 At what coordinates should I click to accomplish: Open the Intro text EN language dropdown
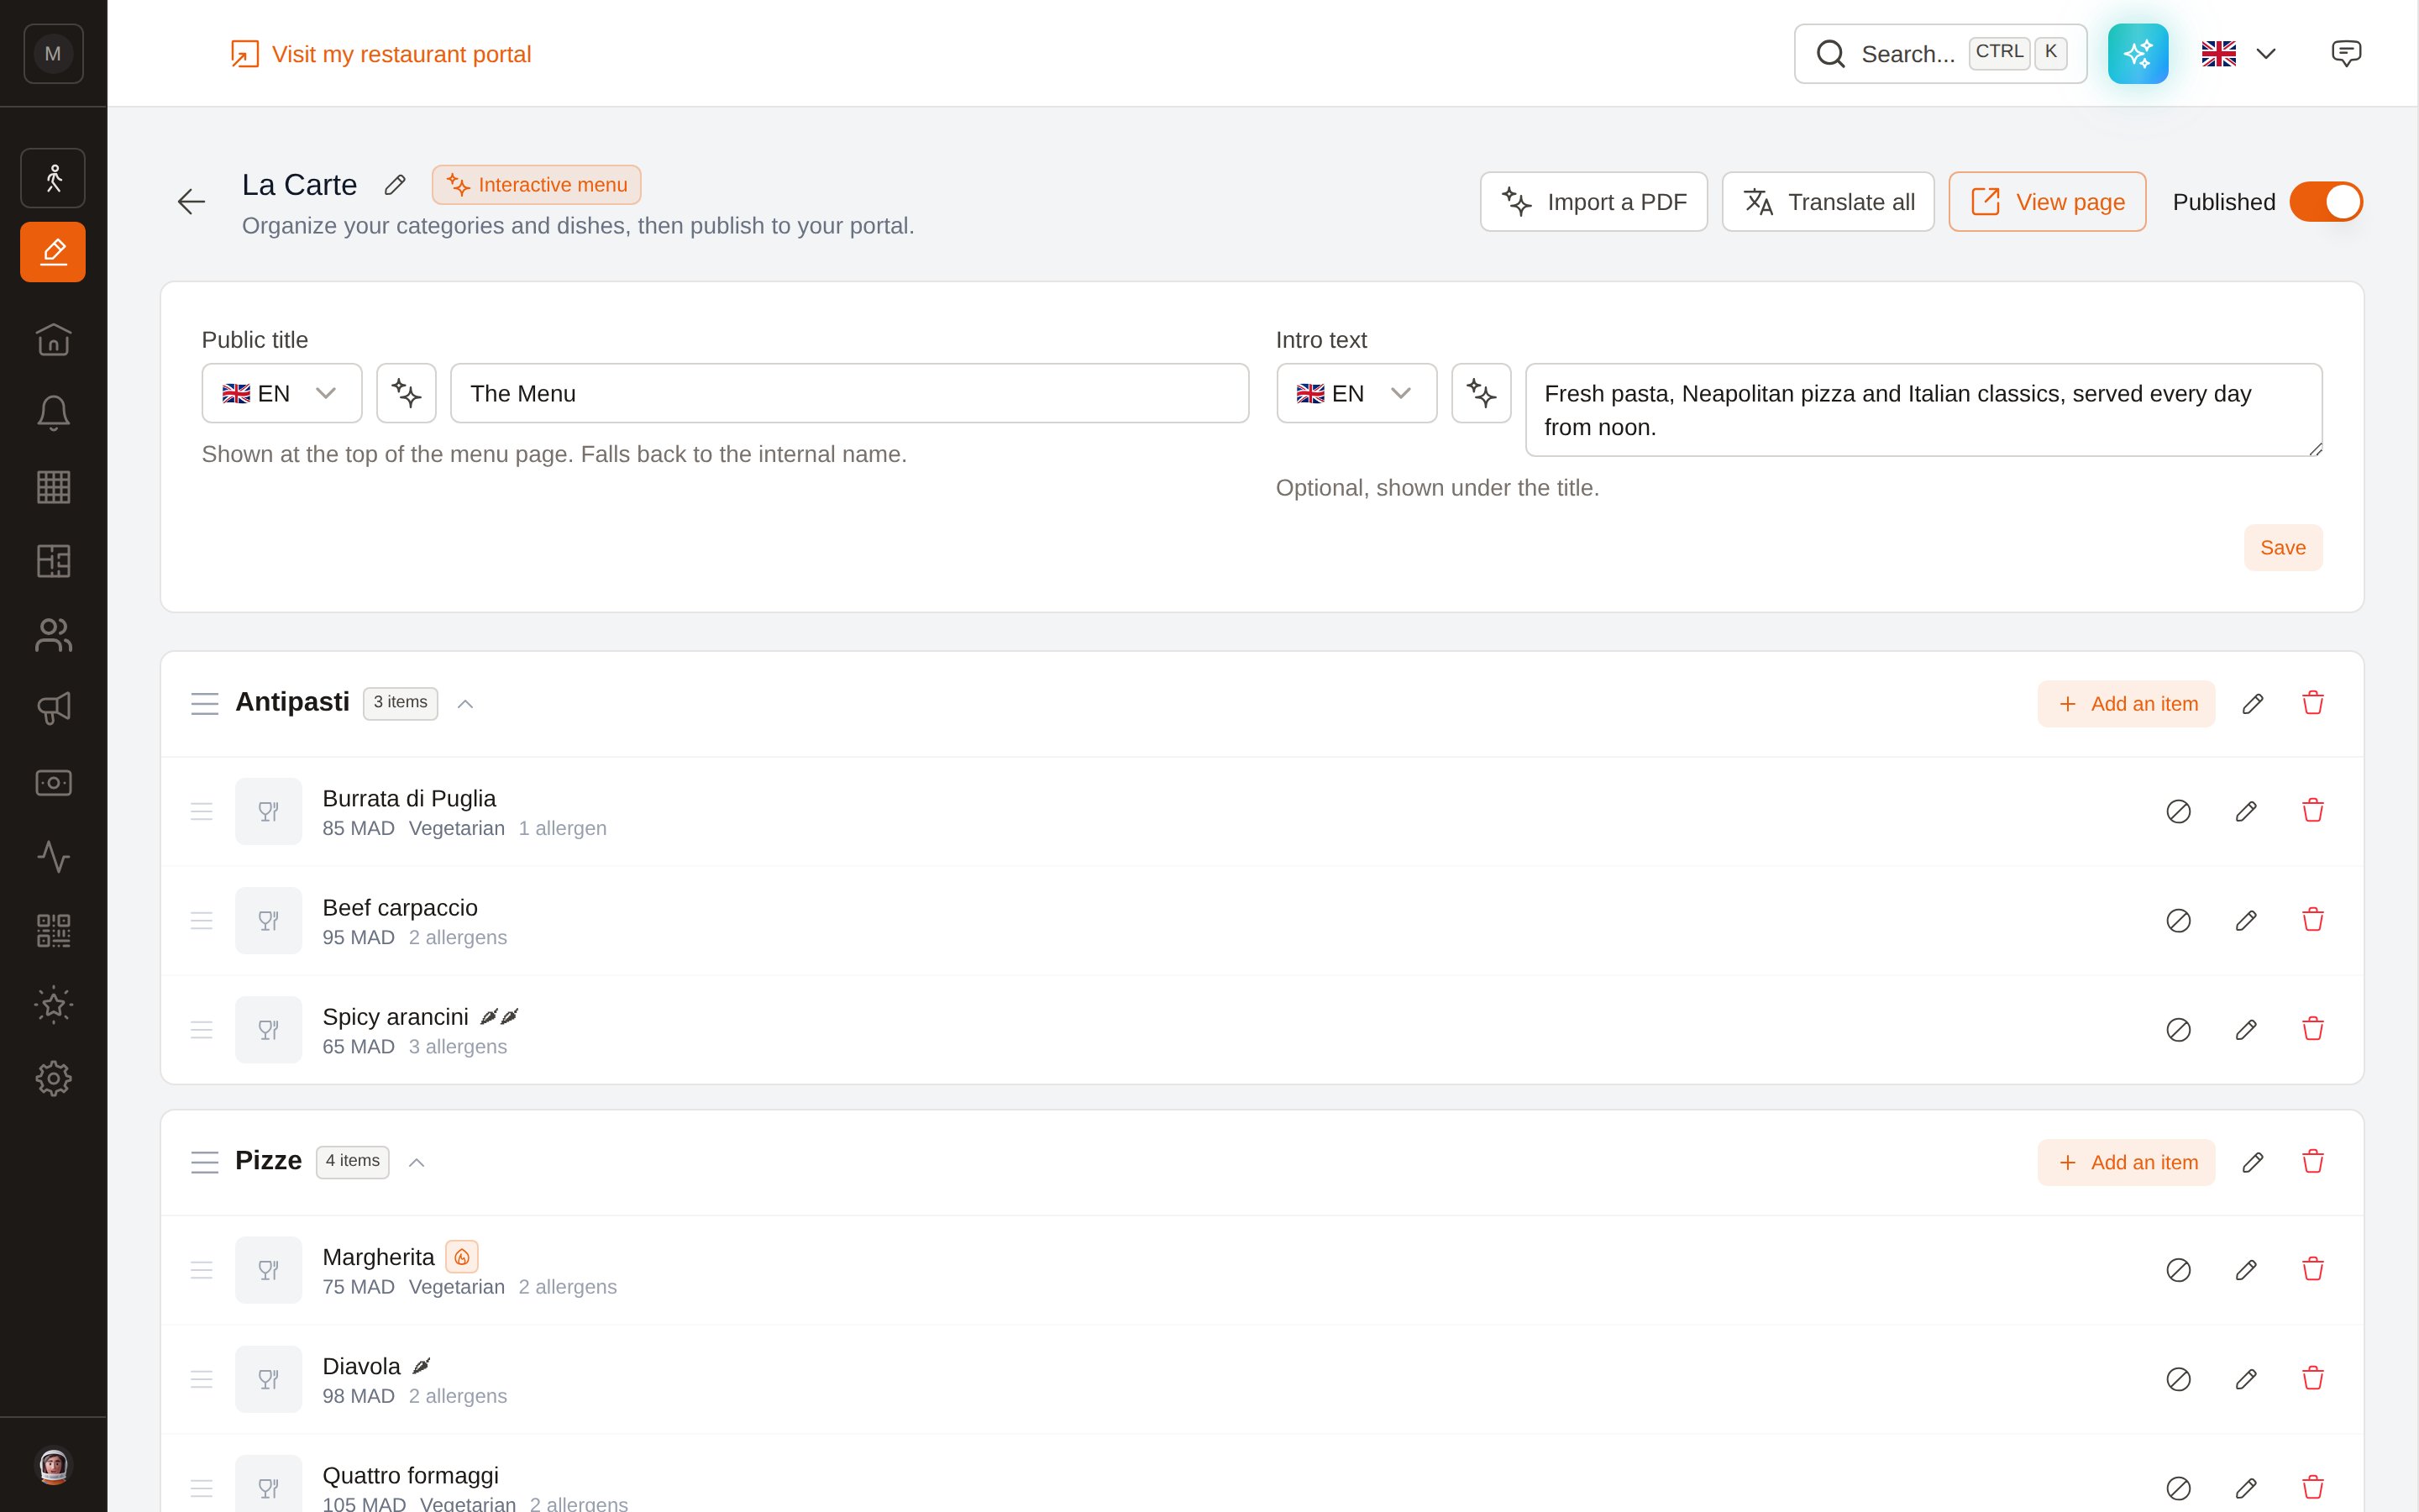point(1356,393)
